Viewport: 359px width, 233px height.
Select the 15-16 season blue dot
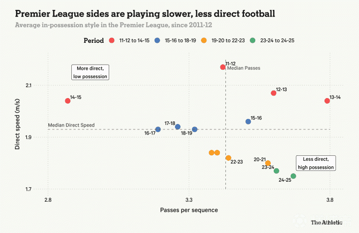(x=248, y=121)
